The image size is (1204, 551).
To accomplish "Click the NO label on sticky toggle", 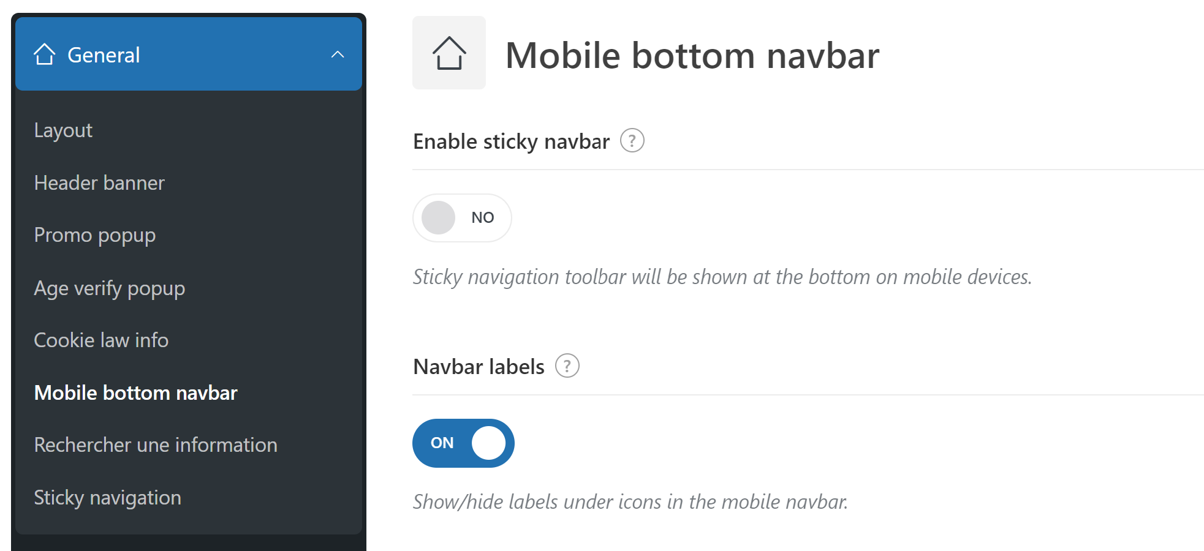I will (482, 218).
